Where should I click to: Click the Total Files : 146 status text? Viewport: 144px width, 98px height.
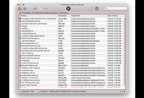pyautogui.click(x=28, y=91)
